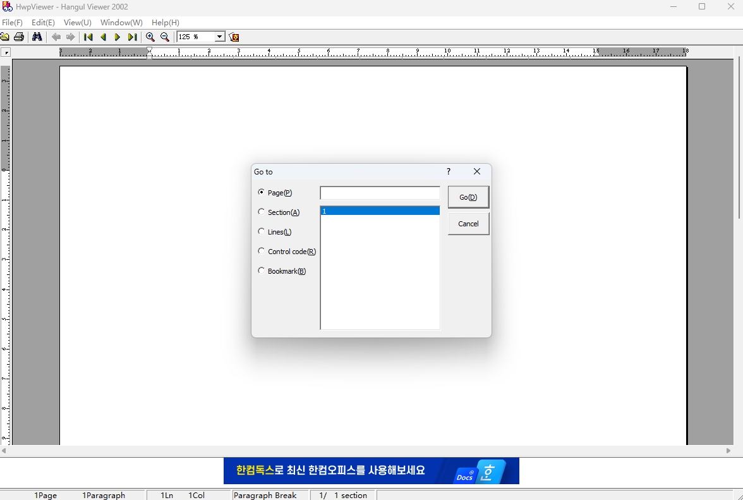
Task: Select the Section(A) radio button
Action: [x=261, y=212]
